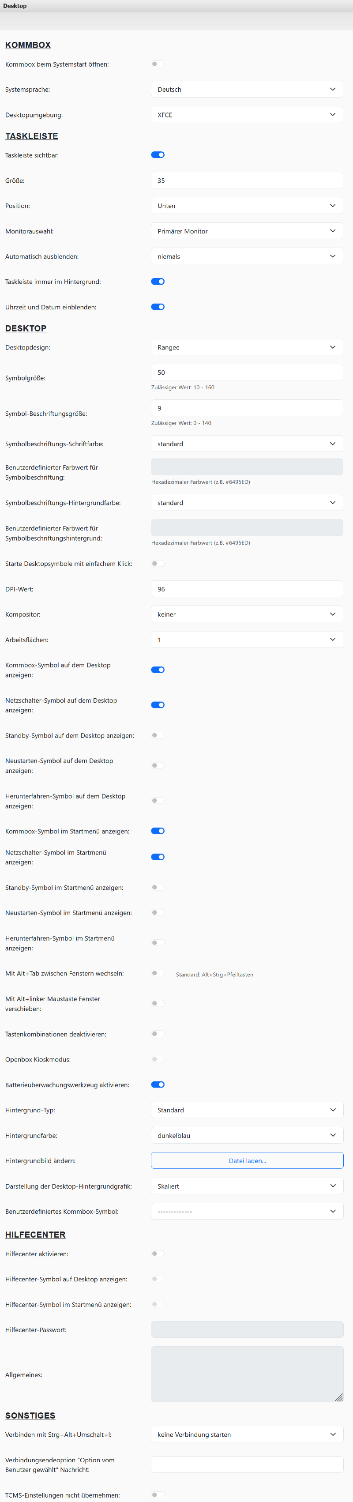Screen dimensions: 353x1502
Task: Turn off Batterieüberwachungswerkzeug aktivieren switch
Action: click(157, 1084)
